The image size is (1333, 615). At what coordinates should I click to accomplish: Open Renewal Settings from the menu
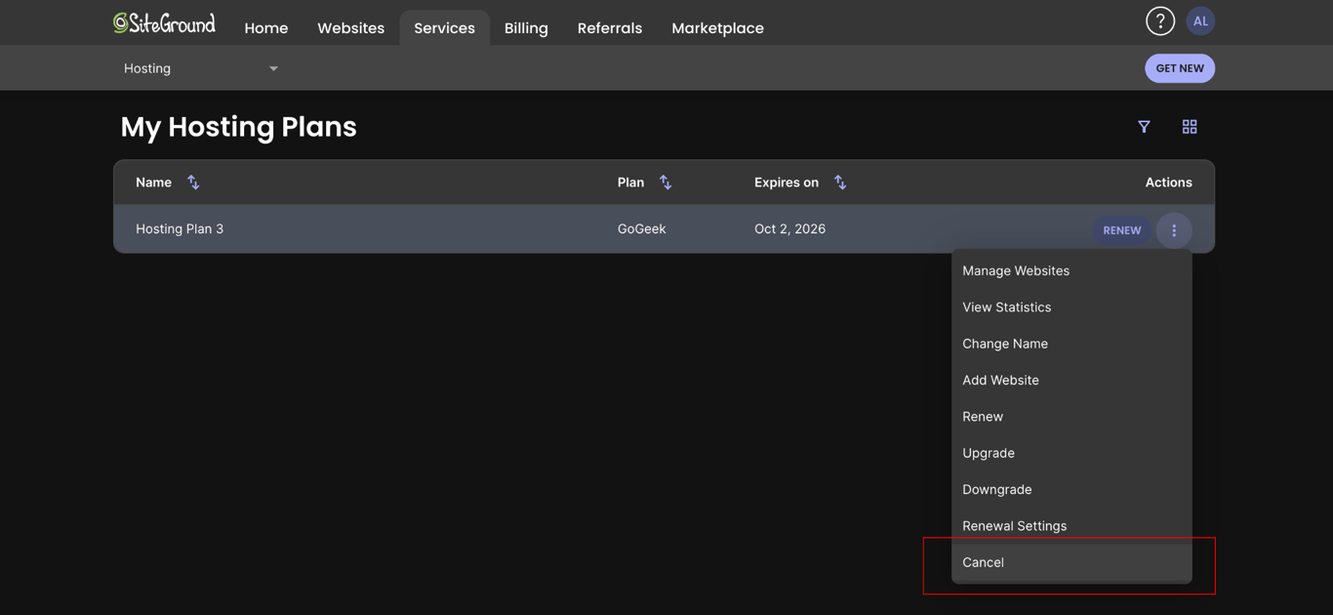1071,525
